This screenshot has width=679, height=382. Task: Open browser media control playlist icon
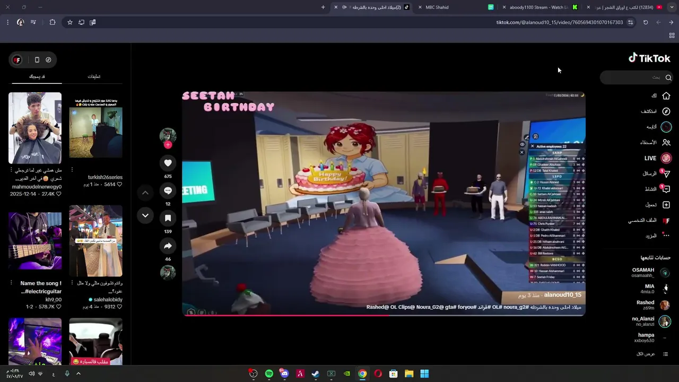(x=33, y=22)
